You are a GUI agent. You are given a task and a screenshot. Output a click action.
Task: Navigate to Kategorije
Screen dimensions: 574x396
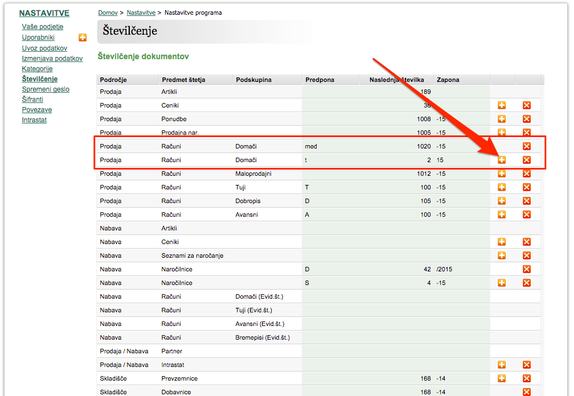(38, 69)
